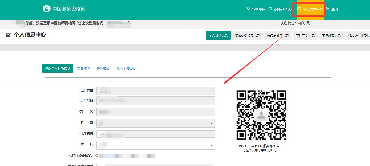Click the QR code image

click(x=261, y=115)
